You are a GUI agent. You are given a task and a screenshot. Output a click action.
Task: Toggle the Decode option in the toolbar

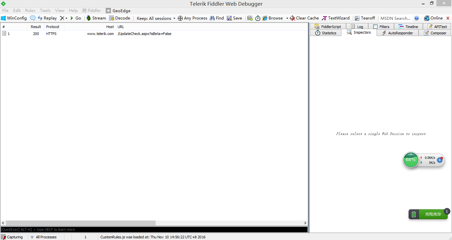pos(120,18)
